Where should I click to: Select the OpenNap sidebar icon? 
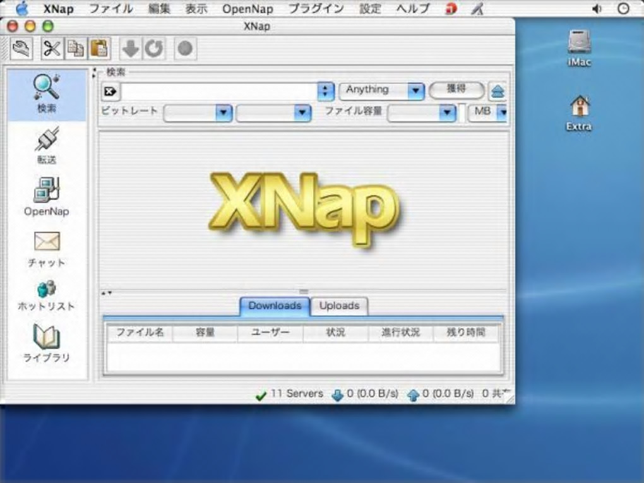point(46,196)
